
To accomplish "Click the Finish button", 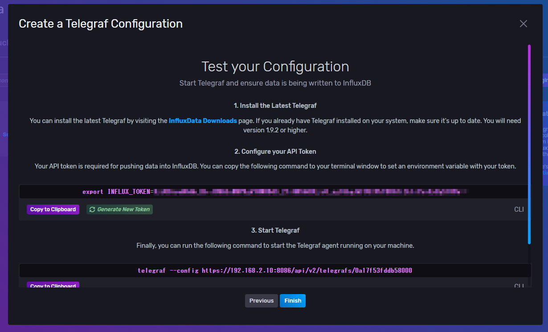I will click(x=293, y=301).
